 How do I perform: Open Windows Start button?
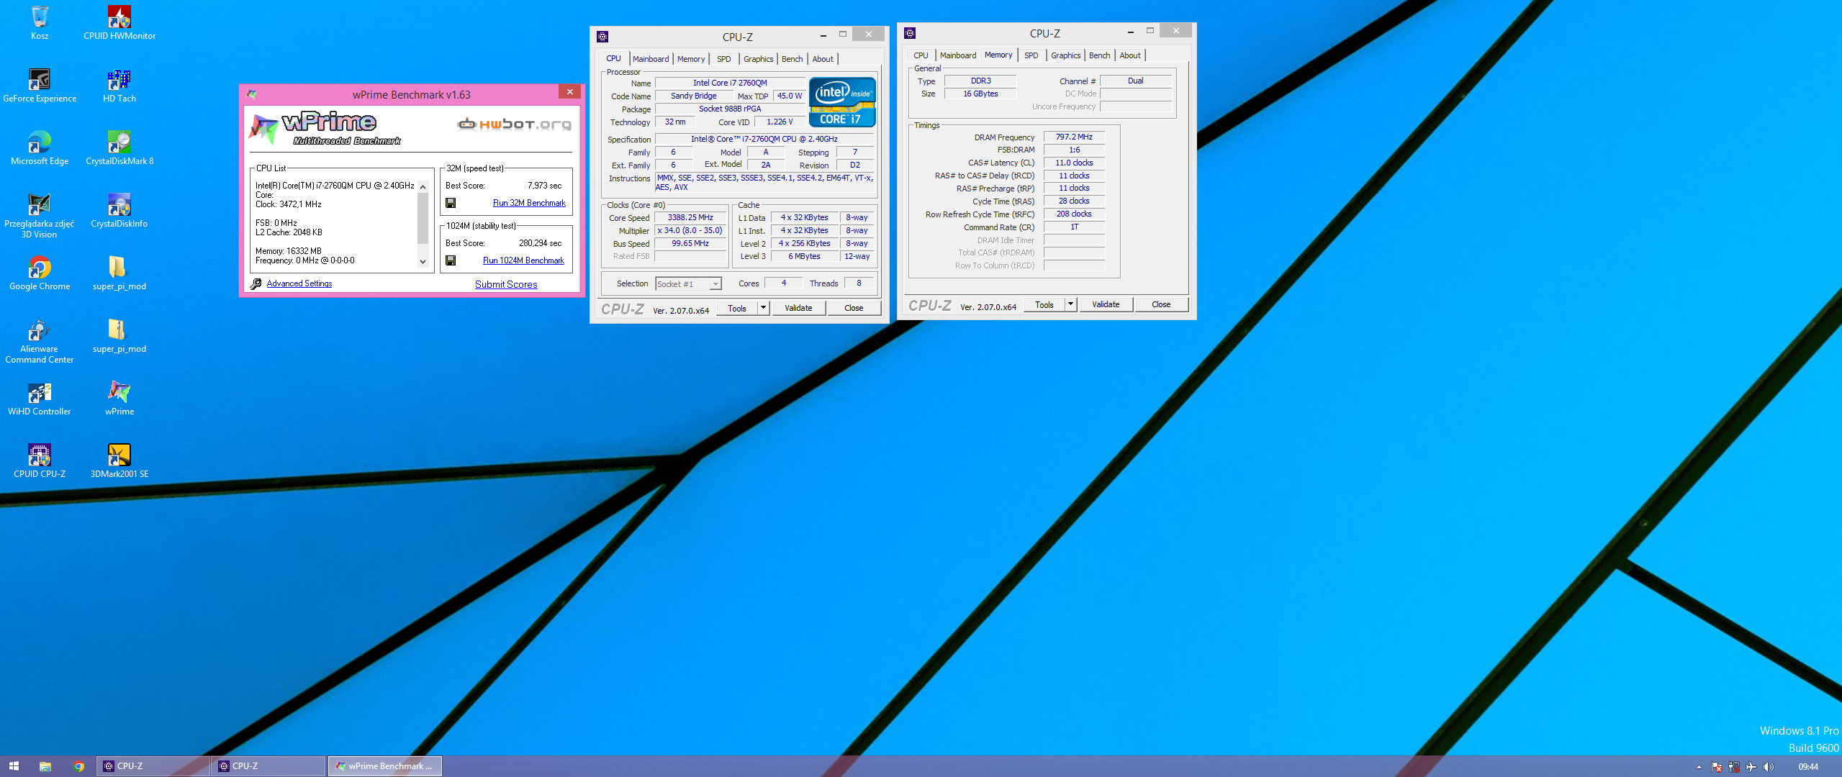[14, 766]
